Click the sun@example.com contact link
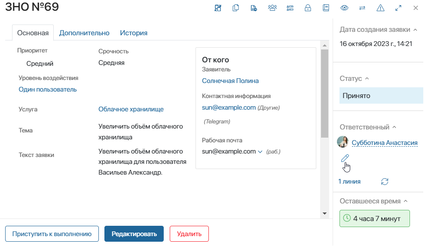 pyautogui.click(x=229, y=108)
